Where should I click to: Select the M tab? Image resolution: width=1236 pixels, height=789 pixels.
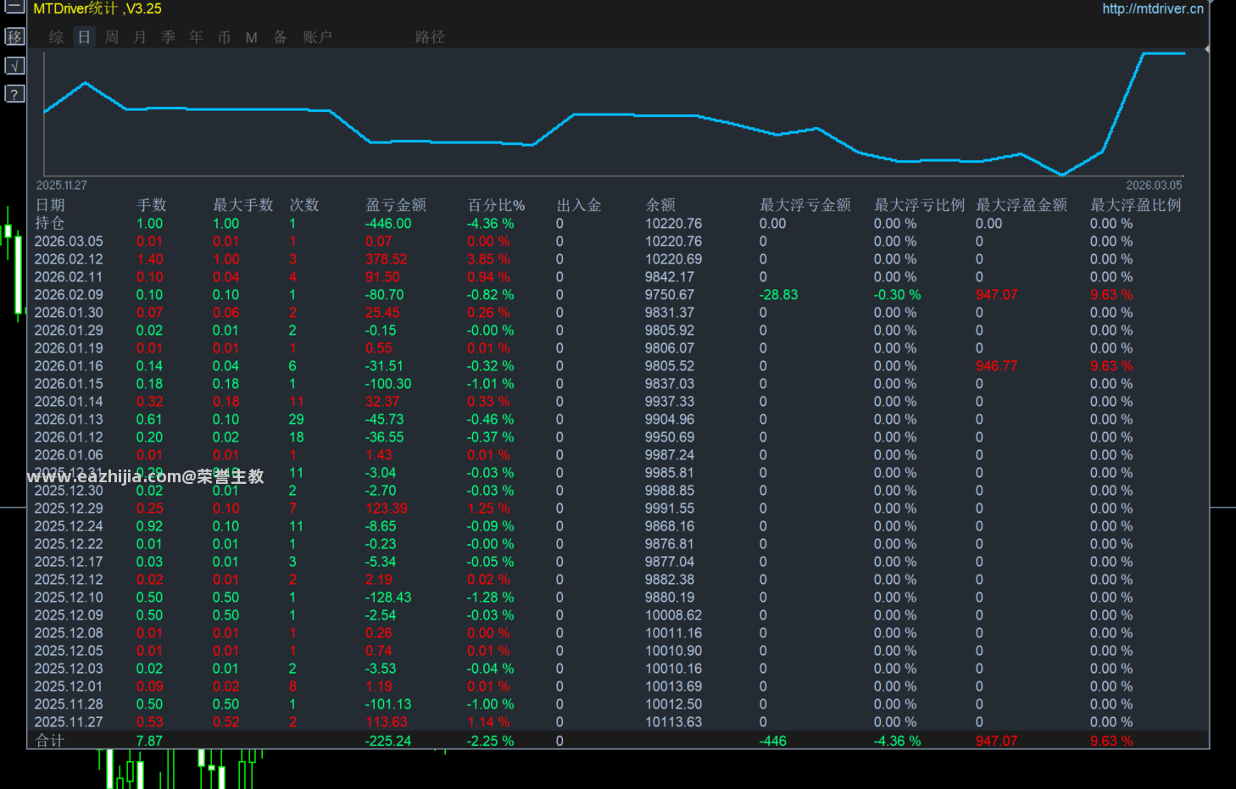click(x=252, y=37)
